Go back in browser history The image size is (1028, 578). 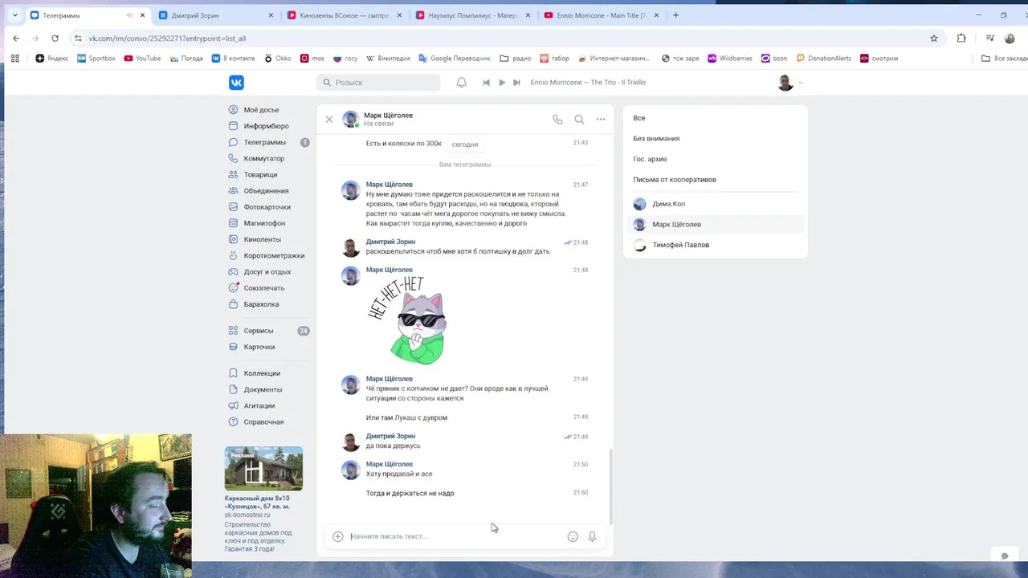(x=16, y=38)
